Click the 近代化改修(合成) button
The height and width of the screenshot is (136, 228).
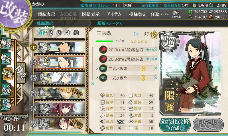[x=175, y=125]
